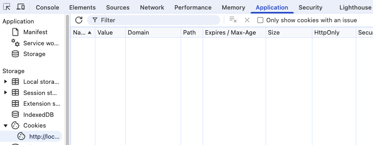The image size is (373, 145).
Task: Expand the Local storage tree
Action: click(6, 82)
